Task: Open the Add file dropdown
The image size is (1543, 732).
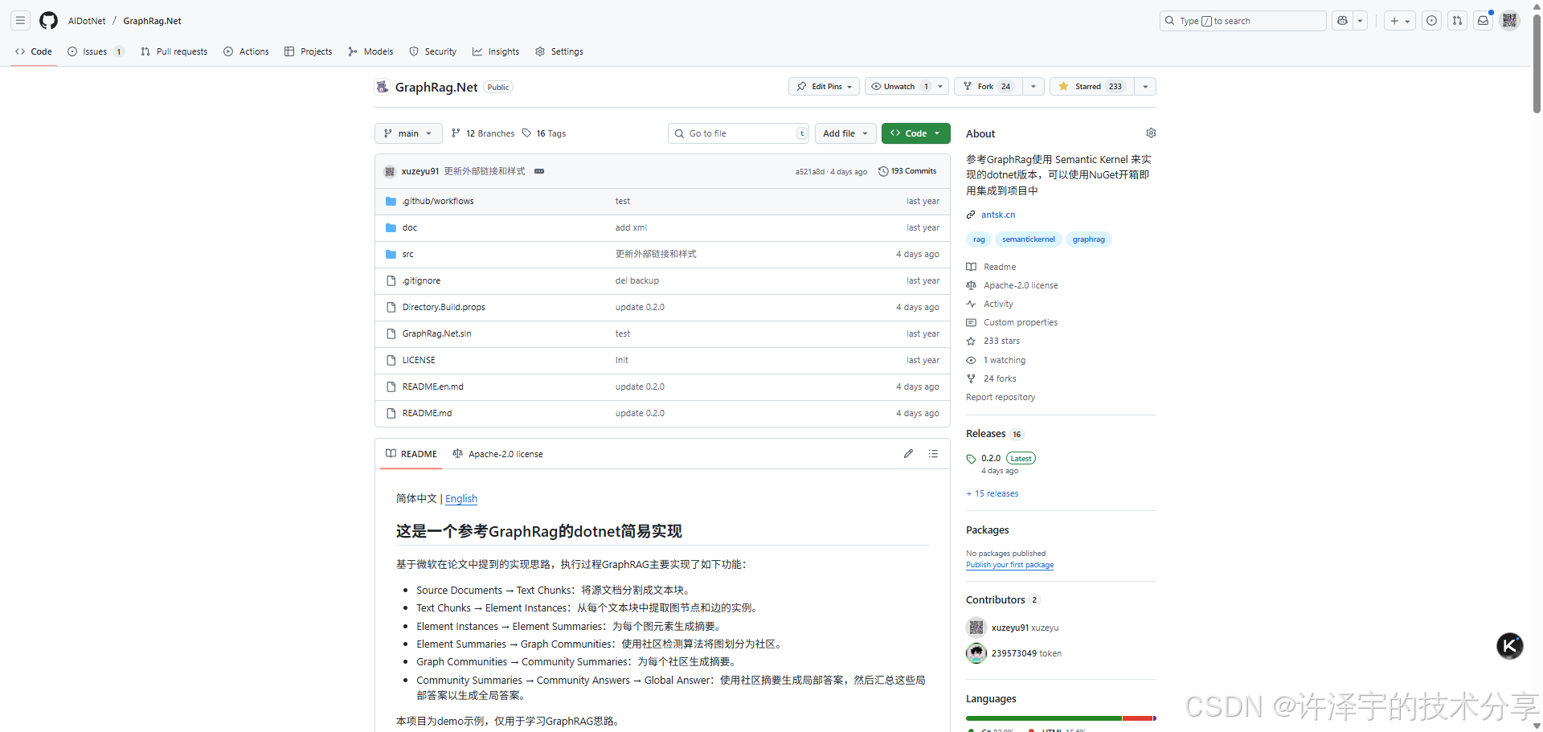Action: click(x=845, y=133)
